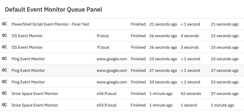244x112 pixels.
Task: Click gears icon of Ping monitor 27 seconds ago
Action: click(4, 70)
